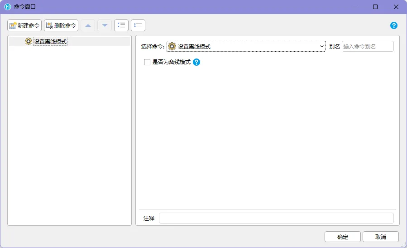Maximize the 命令窗口 window

pyautogui.click(x=375, y=7)
